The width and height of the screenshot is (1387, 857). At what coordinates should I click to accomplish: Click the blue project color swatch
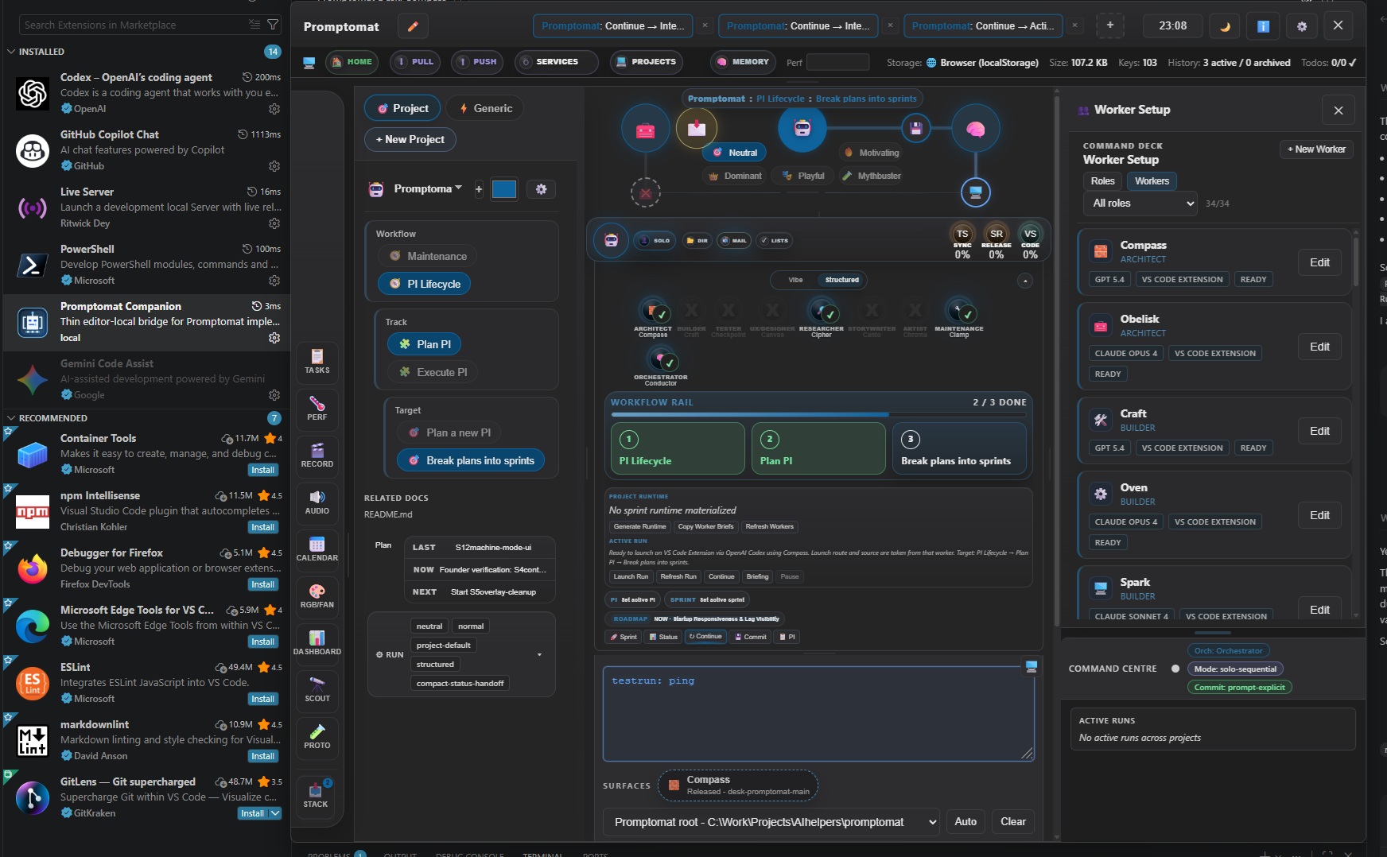[x=504, y=189]
